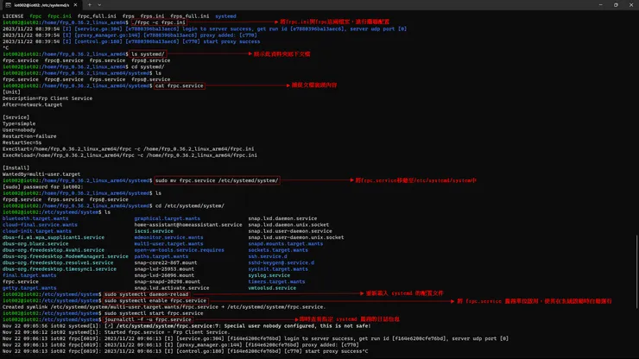
Task: Click snap.lxd.user-daemon.service entry
Action: pyautogui.click(x=290, y=231)
